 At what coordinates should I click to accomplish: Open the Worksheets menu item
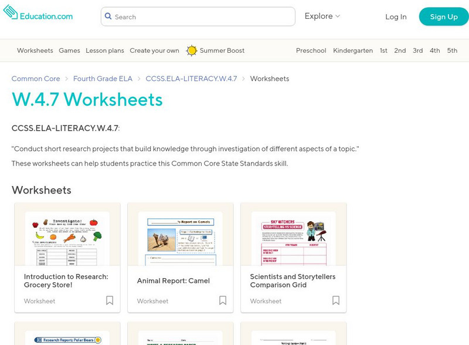pos(35,50)
